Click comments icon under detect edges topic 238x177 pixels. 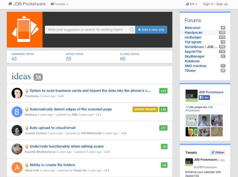97,114
